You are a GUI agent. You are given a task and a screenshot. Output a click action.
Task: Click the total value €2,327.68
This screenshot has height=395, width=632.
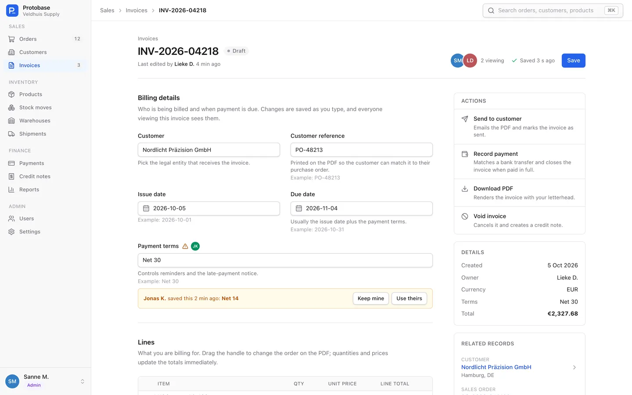(563, 314)
